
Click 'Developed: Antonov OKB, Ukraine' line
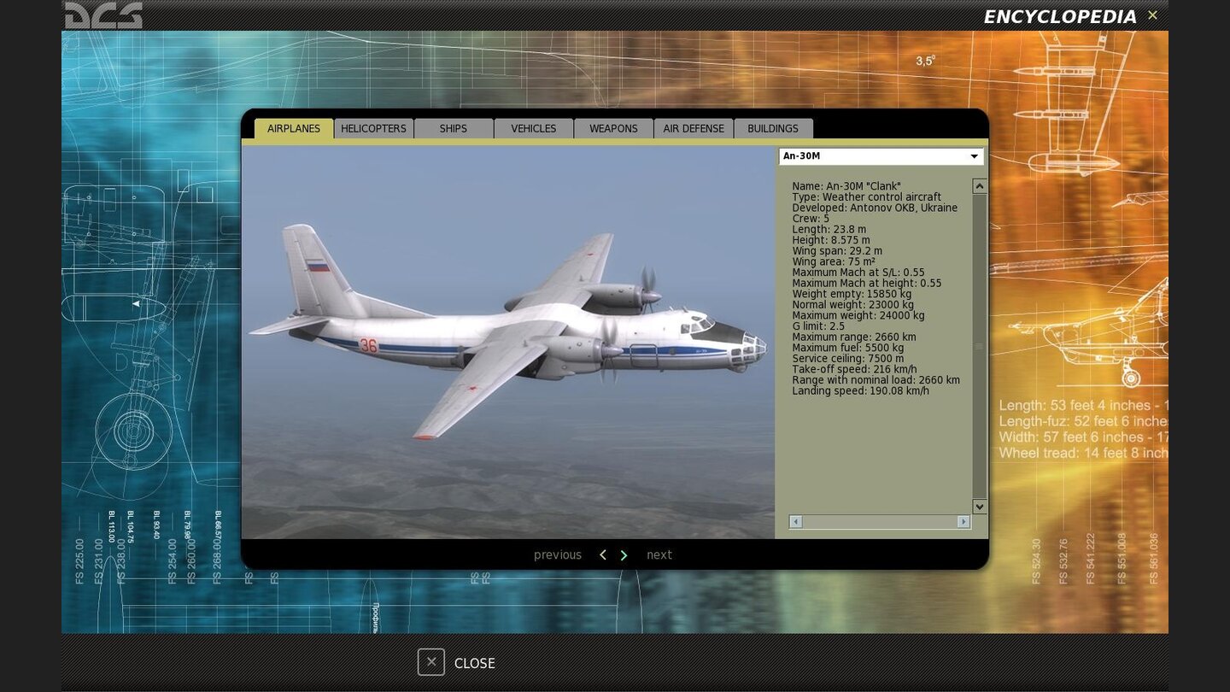[x=875, y=208]
